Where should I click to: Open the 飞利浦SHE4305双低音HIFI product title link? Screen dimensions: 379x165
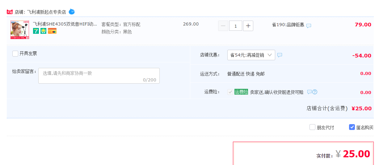tap(65, 24)
